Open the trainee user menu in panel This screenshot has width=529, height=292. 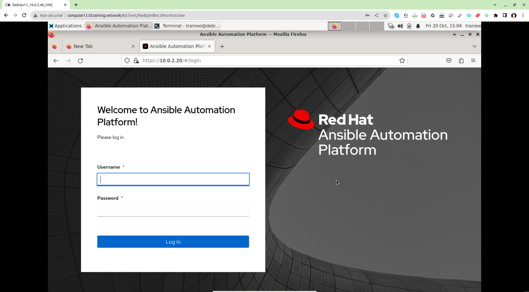[473, 26]
